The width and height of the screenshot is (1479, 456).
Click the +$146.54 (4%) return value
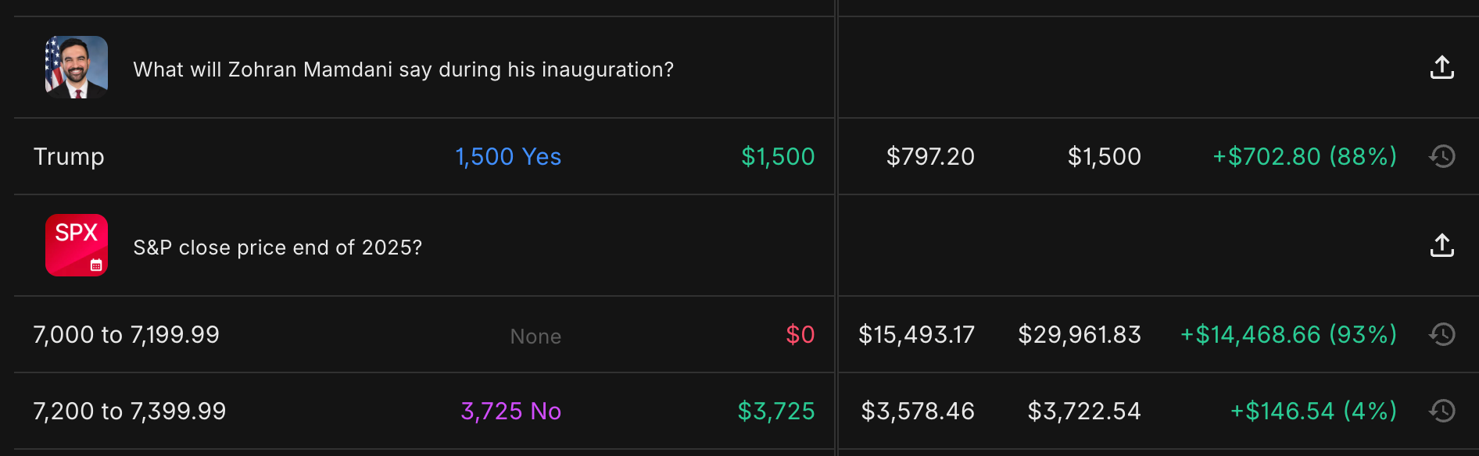coord(1313,411)
